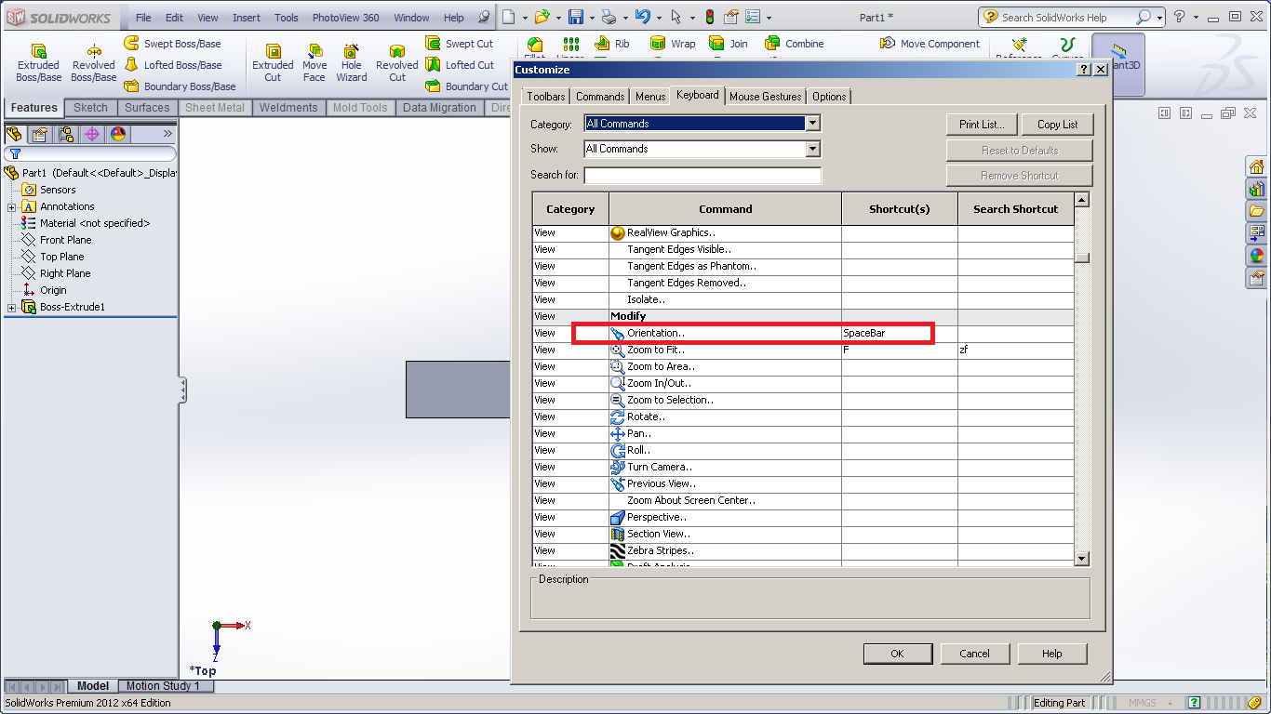The width and height of the screenshot is (1271, 714).
Task: Open the Appearances color ball pane
Action: [x=1257, y=256]
